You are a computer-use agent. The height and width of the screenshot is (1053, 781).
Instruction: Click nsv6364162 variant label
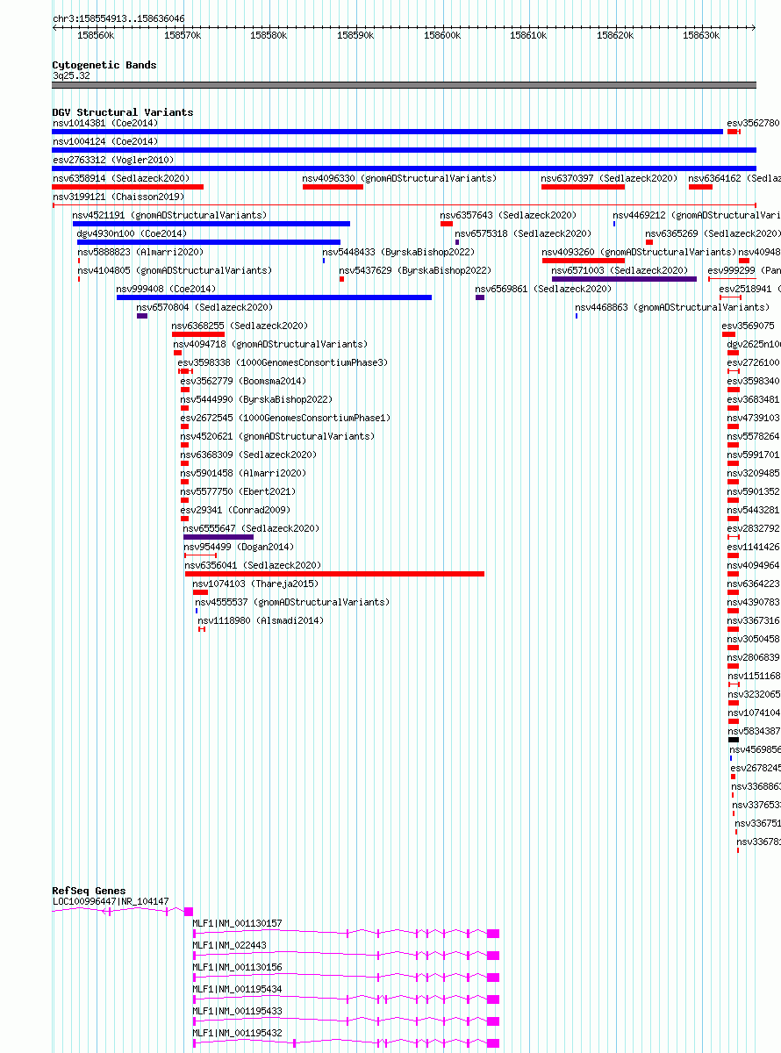coord(734,178)
